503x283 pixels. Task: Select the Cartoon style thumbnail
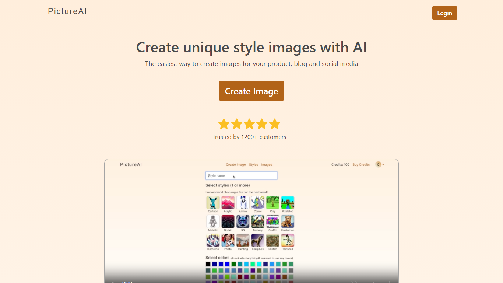(213, 203)
